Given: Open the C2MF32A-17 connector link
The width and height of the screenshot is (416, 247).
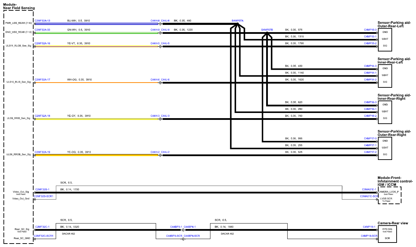Looking at the screenshot, I should (43, 80).
